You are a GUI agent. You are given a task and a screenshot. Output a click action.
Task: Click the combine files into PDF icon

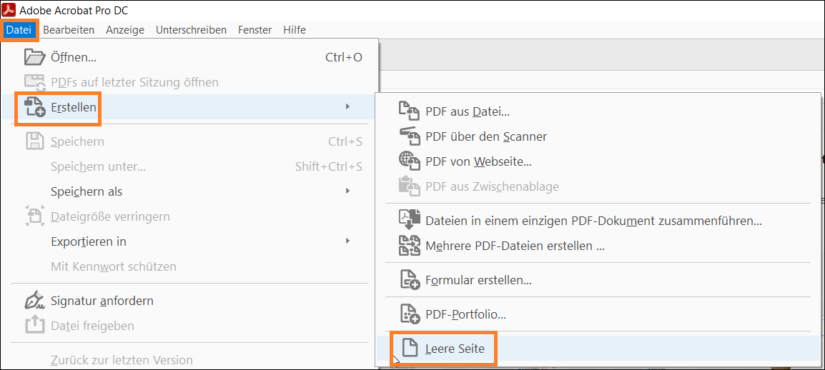click(x=409, y=221)
